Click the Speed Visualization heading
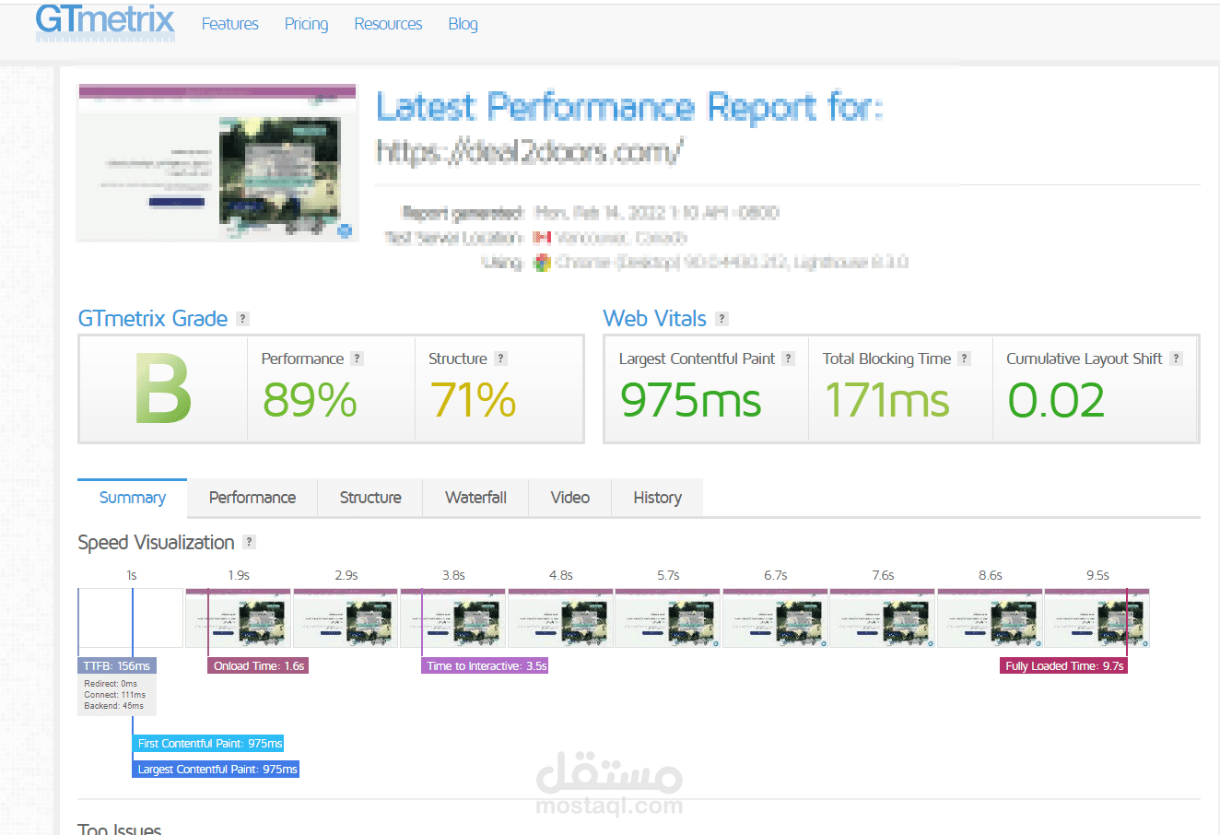This screenshot has width=1220, height=835. click(x=157, y=543)
